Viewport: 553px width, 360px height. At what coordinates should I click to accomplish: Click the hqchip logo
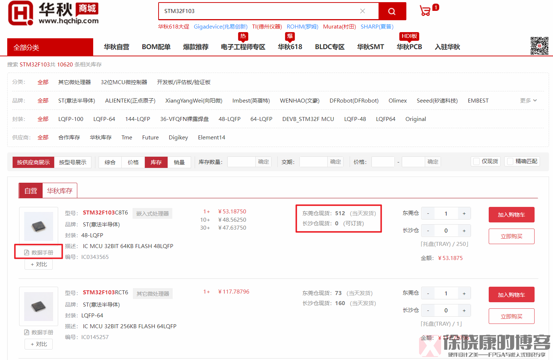tap(53, 13)
